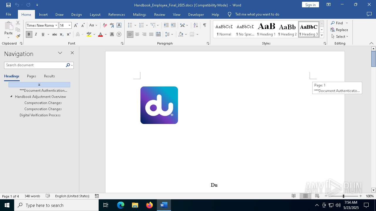Expand the Styles gallery

pyautogui.click(x=322, y=35)
